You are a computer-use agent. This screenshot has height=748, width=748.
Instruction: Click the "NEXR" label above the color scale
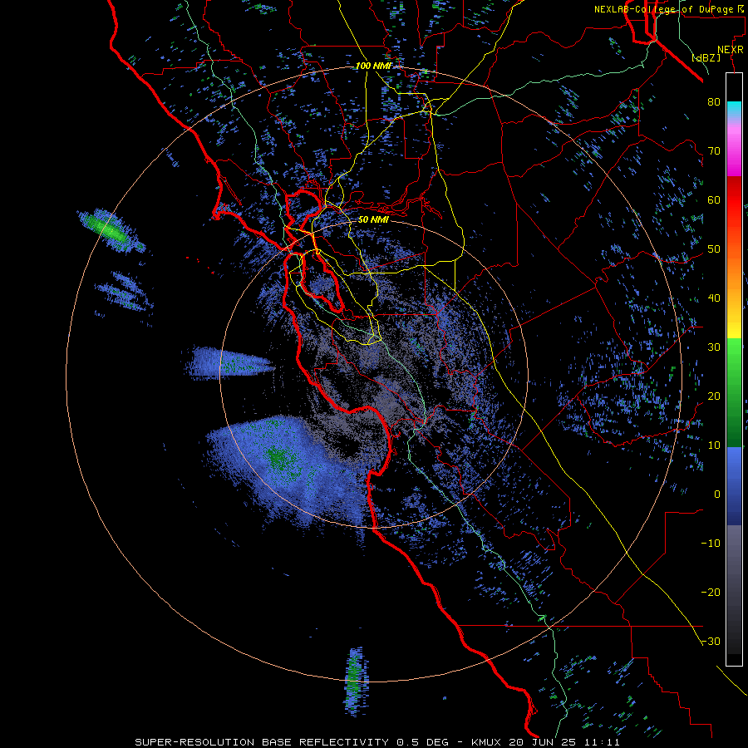click(x=731, y=50)
